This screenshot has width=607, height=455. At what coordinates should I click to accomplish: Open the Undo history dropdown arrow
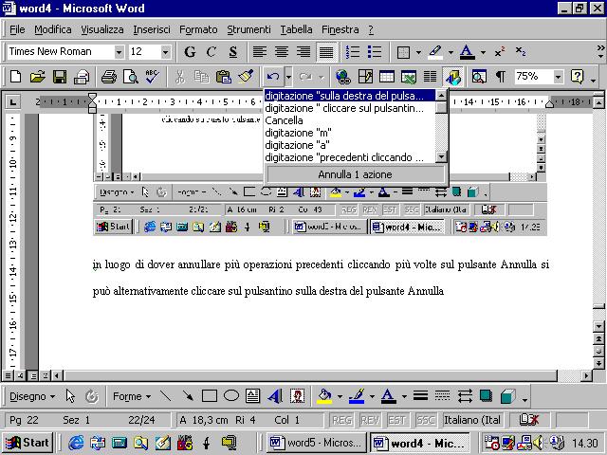pos(288,77)
